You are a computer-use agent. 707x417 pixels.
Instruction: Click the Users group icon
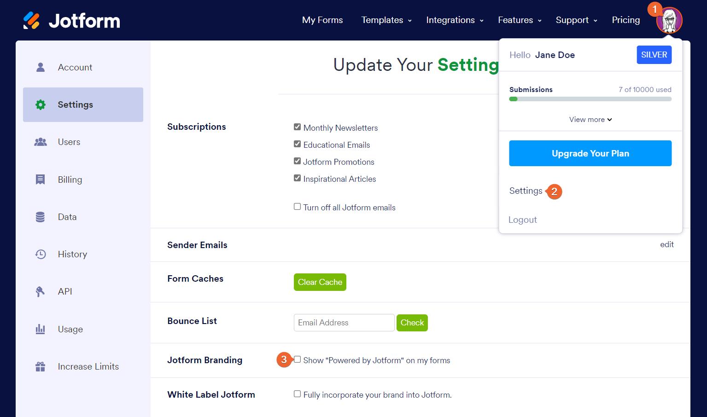coord(41,142)
